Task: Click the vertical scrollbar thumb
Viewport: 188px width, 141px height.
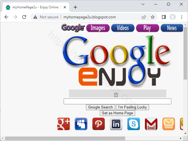Action: point(185,53)
